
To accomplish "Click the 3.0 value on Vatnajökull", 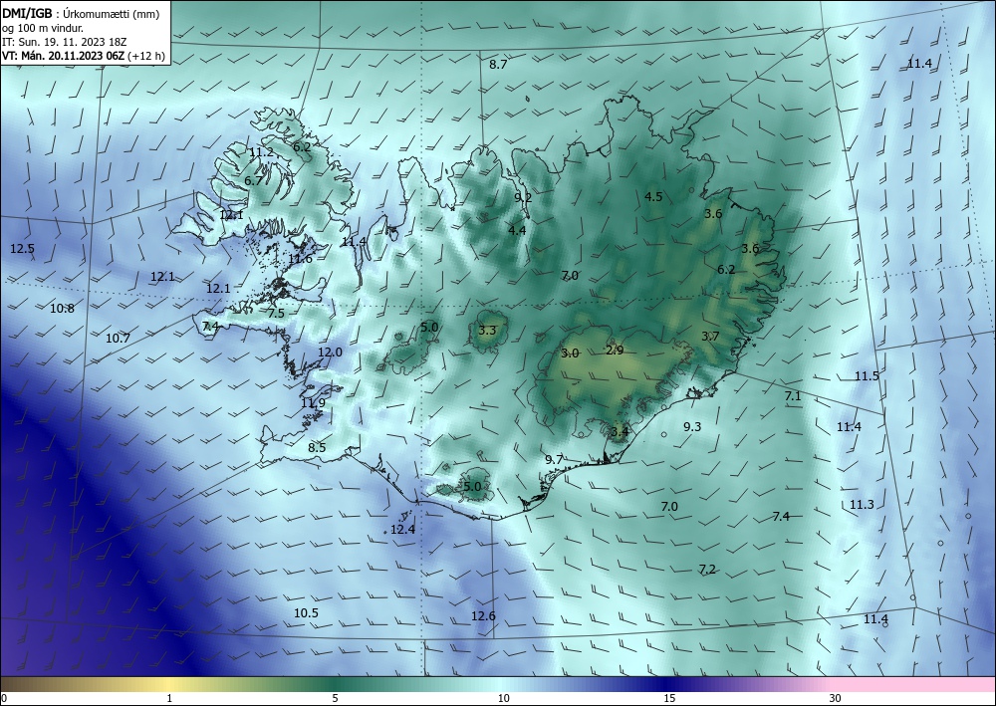I will [x=571, y=353].
